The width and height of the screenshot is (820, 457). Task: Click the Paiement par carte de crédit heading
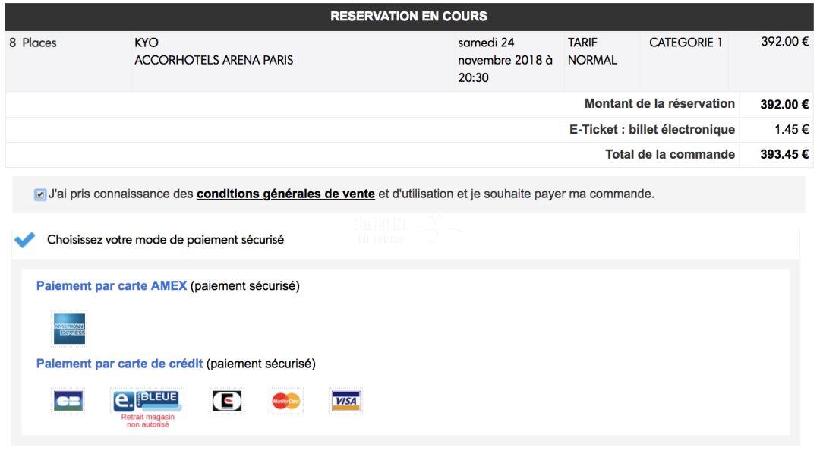(x=119, y=364)
